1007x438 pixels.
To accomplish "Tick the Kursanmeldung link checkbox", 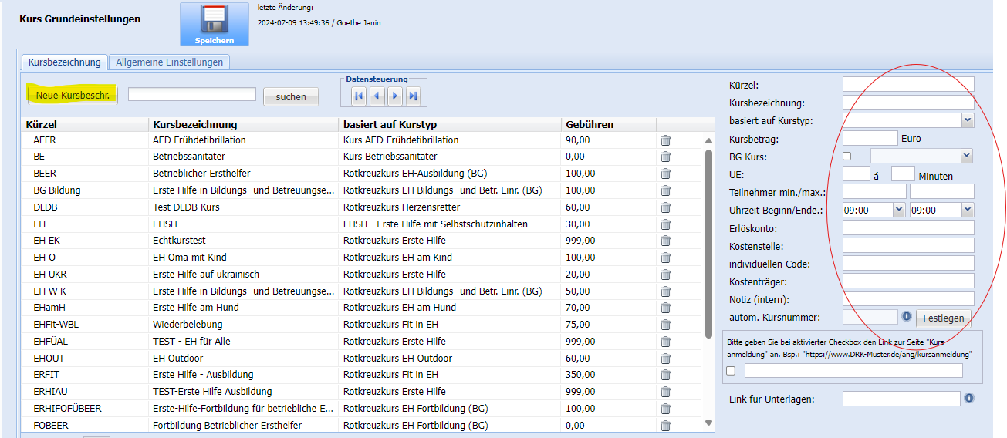I will 731,371.
